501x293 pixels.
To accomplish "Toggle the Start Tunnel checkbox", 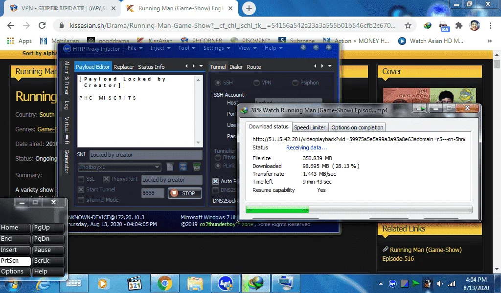I will point(81,189).
